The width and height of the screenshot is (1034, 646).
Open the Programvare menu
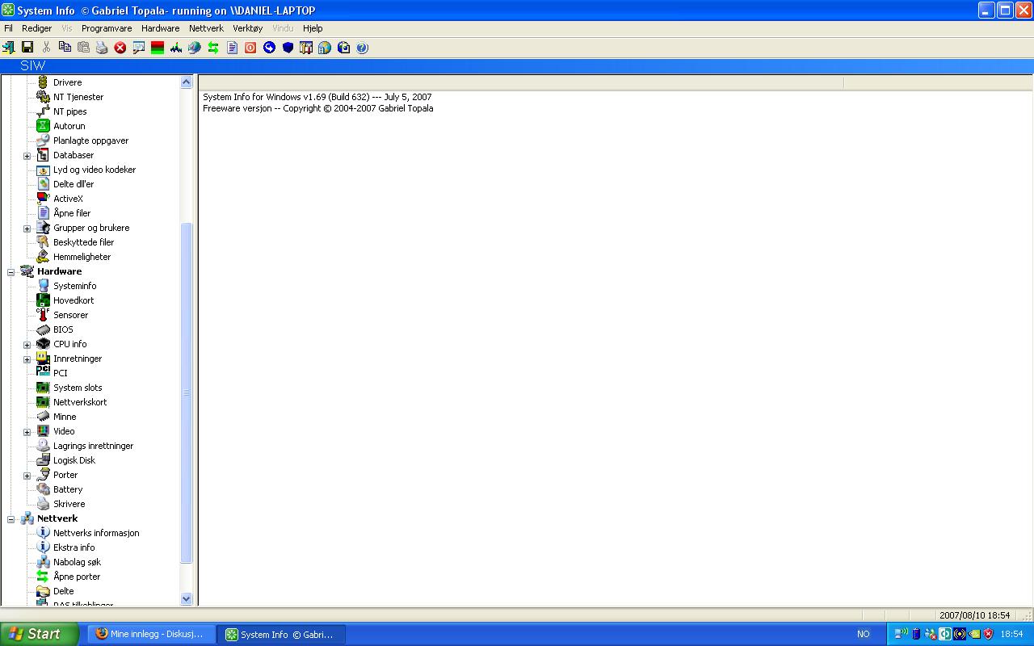(x=107, y=28)
